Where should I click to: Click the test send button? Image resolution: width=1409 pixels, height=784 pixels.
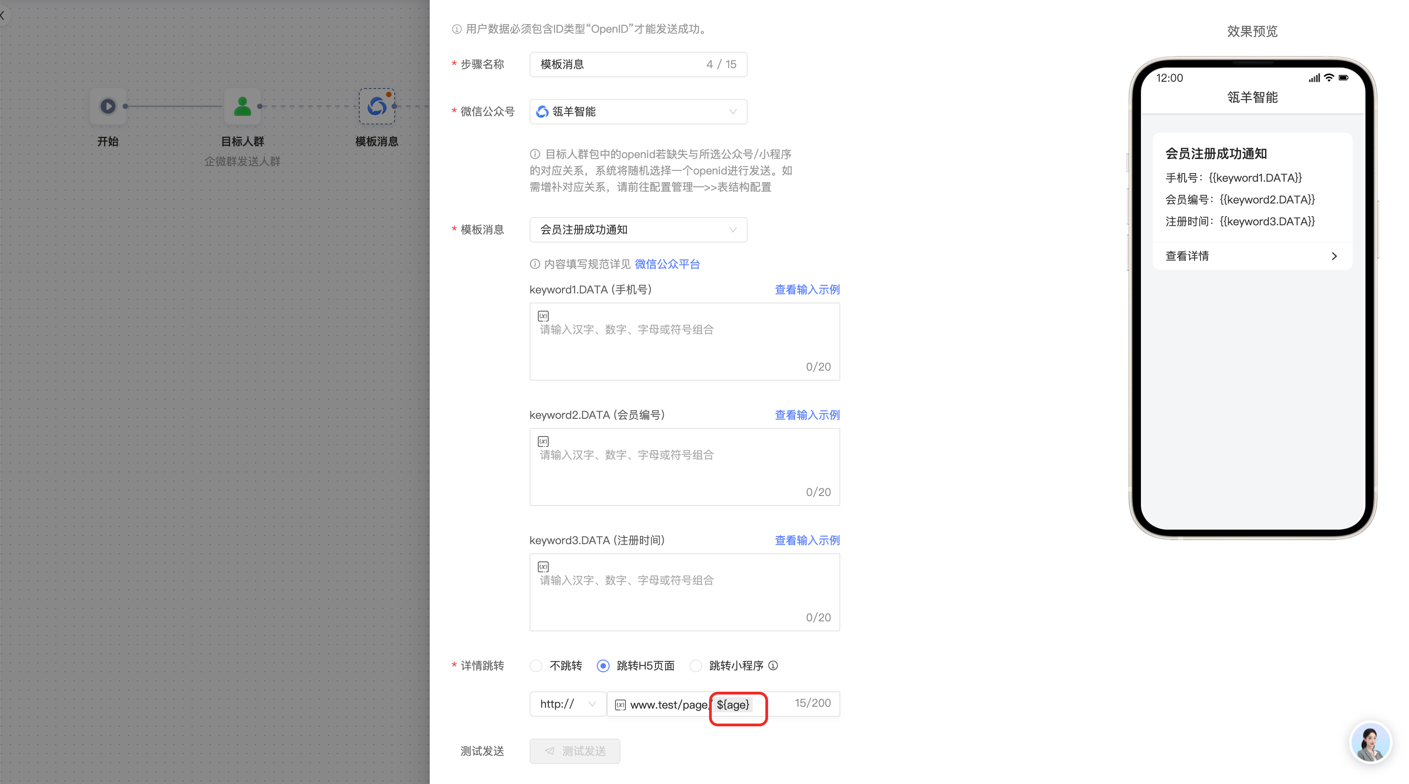[x=574, y=751]
